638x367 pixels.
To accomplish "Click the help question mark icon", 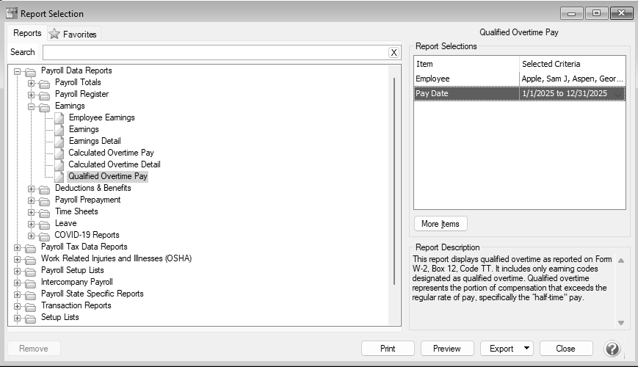I will tap(612, 349).
